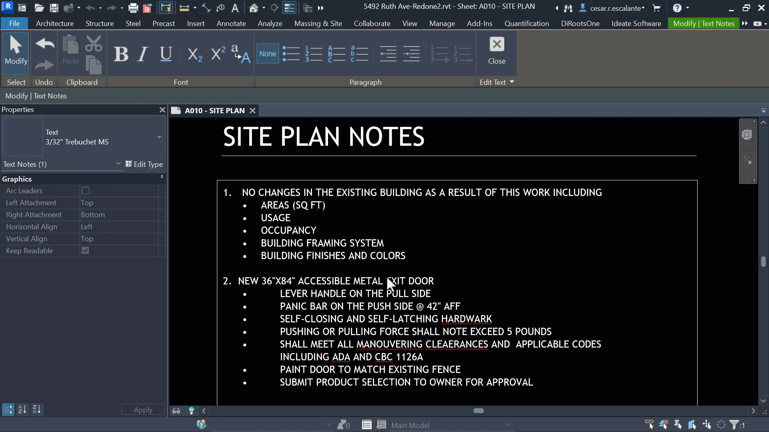Apply Bold formatting to text
This screenshot has width=769, height=432.
121,54
